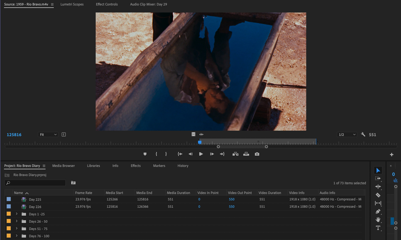Select the Selection arrow tool

coord(378,170)
